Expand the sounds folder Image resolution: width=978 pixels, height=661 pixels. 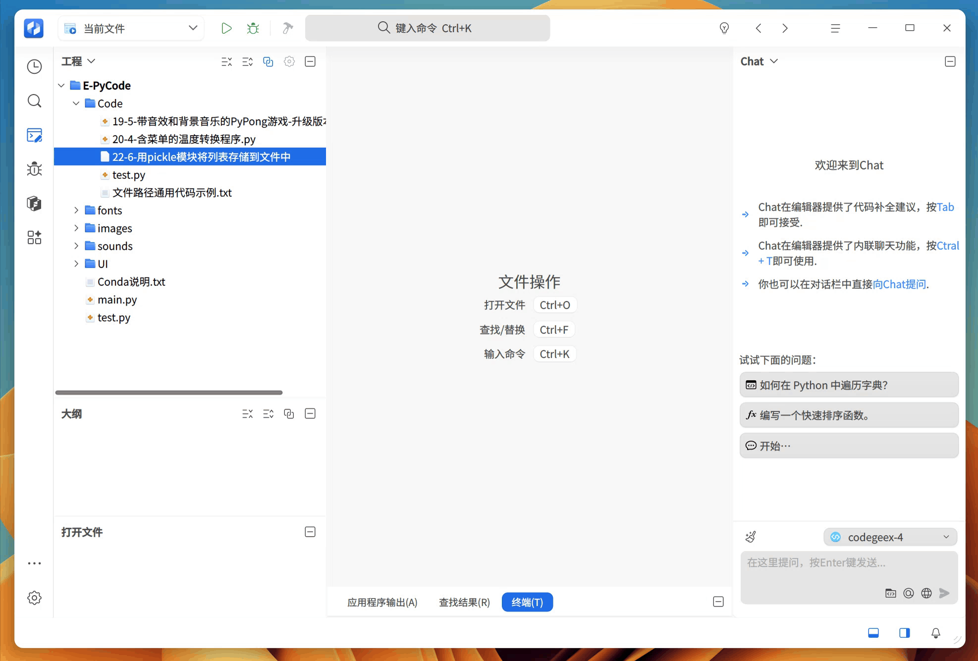(x=76, y=246)
